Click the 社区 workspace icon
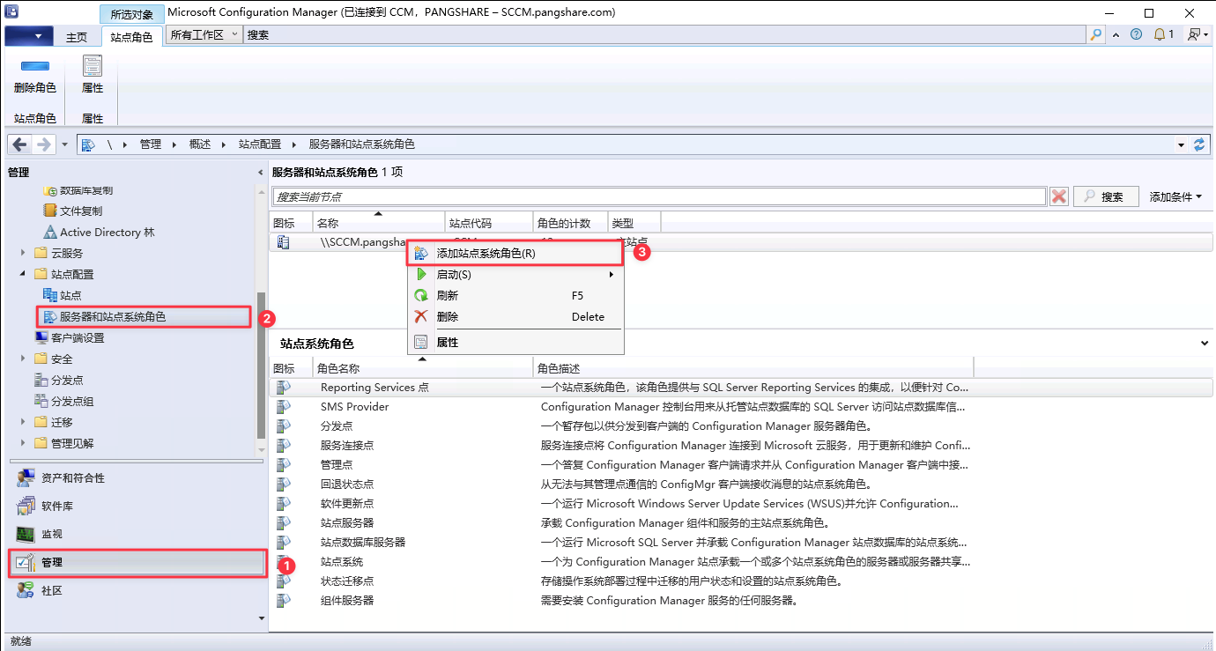Screen dimensions: 1216x651 (x=26, y=590)
